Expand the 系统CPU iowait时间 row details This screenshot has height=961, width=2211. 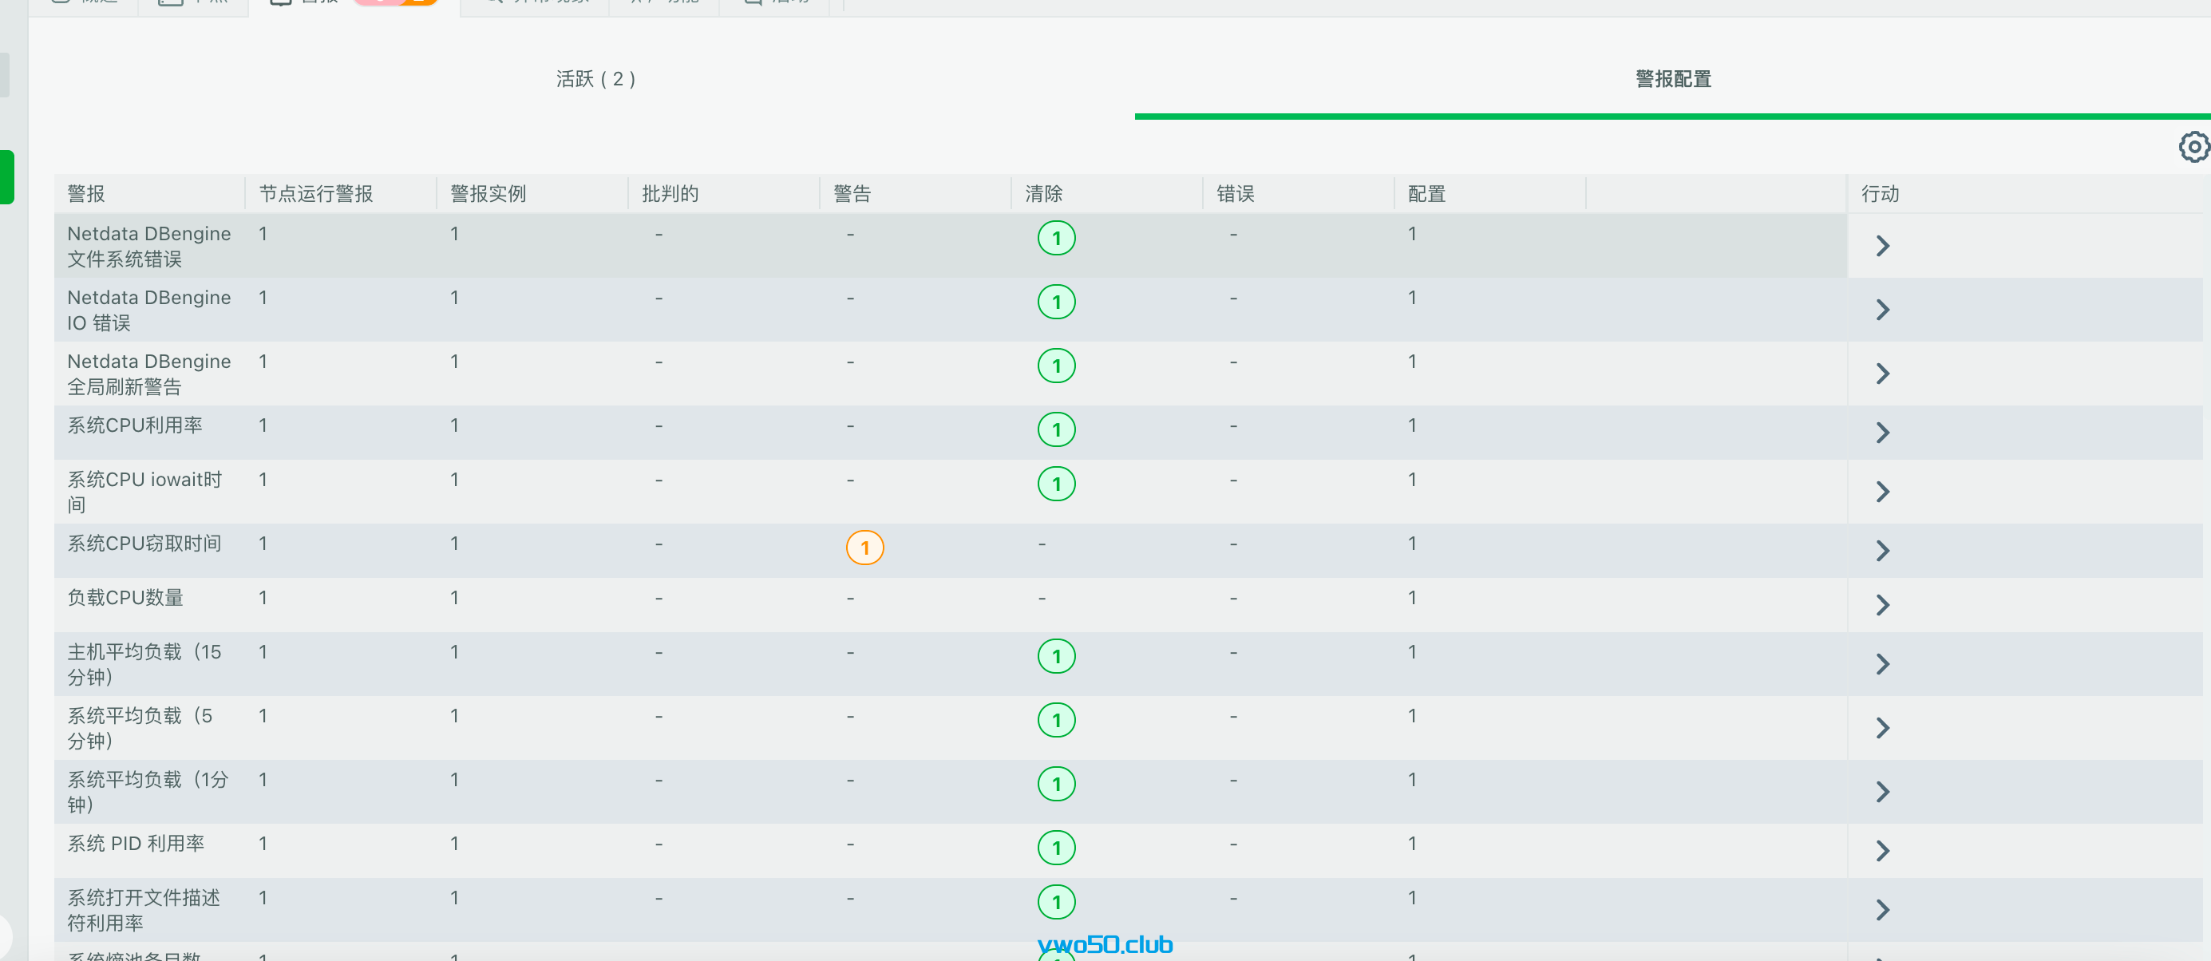1883,492
